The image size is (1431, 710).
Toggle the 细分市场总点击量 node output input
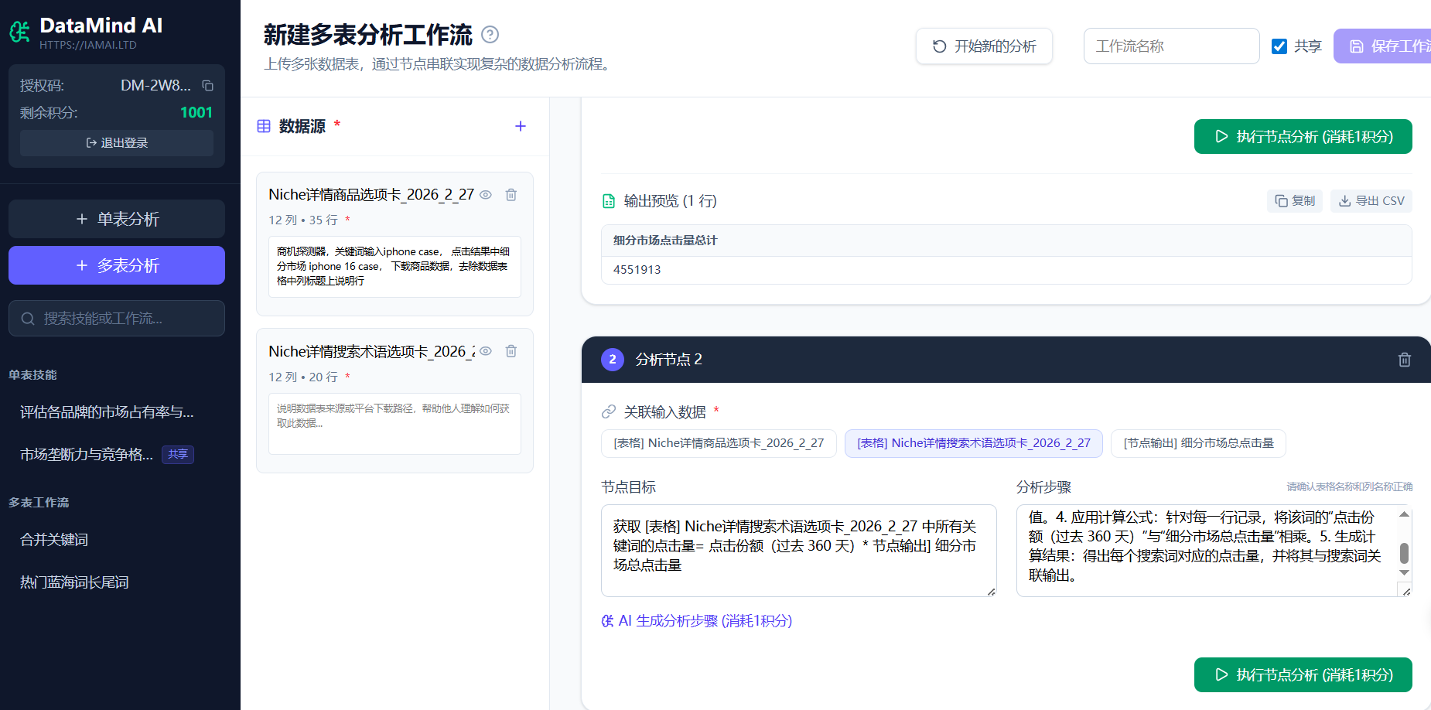tap(1198, 443)
